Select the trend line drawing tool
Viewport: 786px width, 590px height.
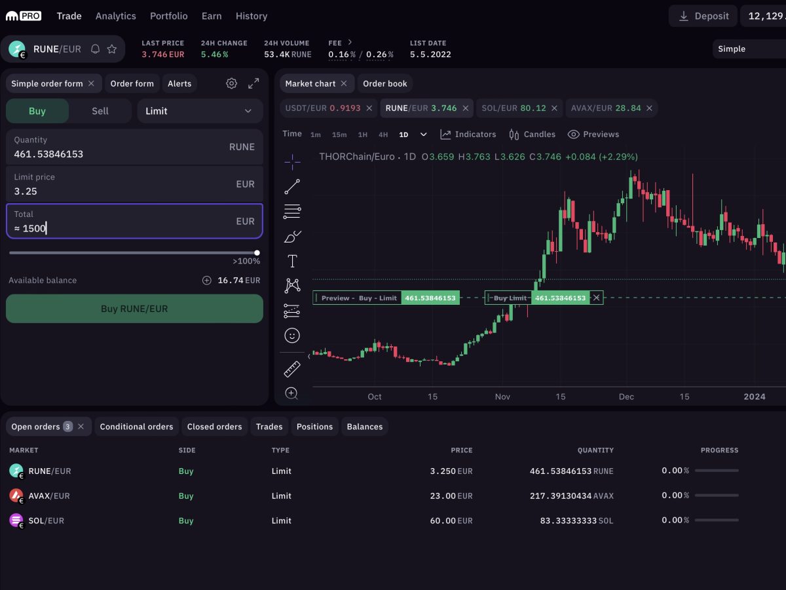[292, 187]
